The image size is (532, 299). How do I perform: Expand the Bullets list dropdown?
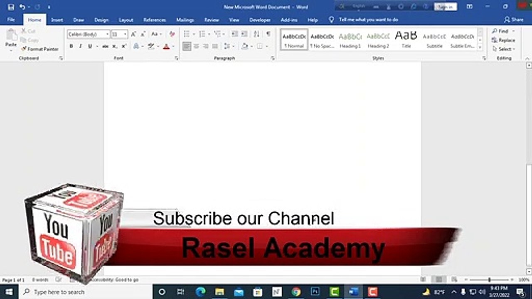click(193, 34)
